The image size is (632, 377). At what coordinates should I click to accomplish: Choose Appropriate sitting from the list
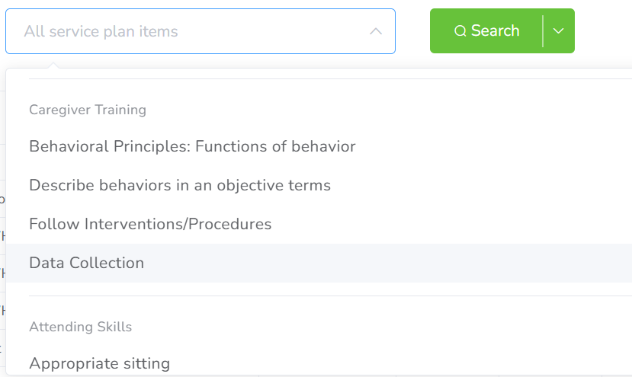tap(99, 363)
